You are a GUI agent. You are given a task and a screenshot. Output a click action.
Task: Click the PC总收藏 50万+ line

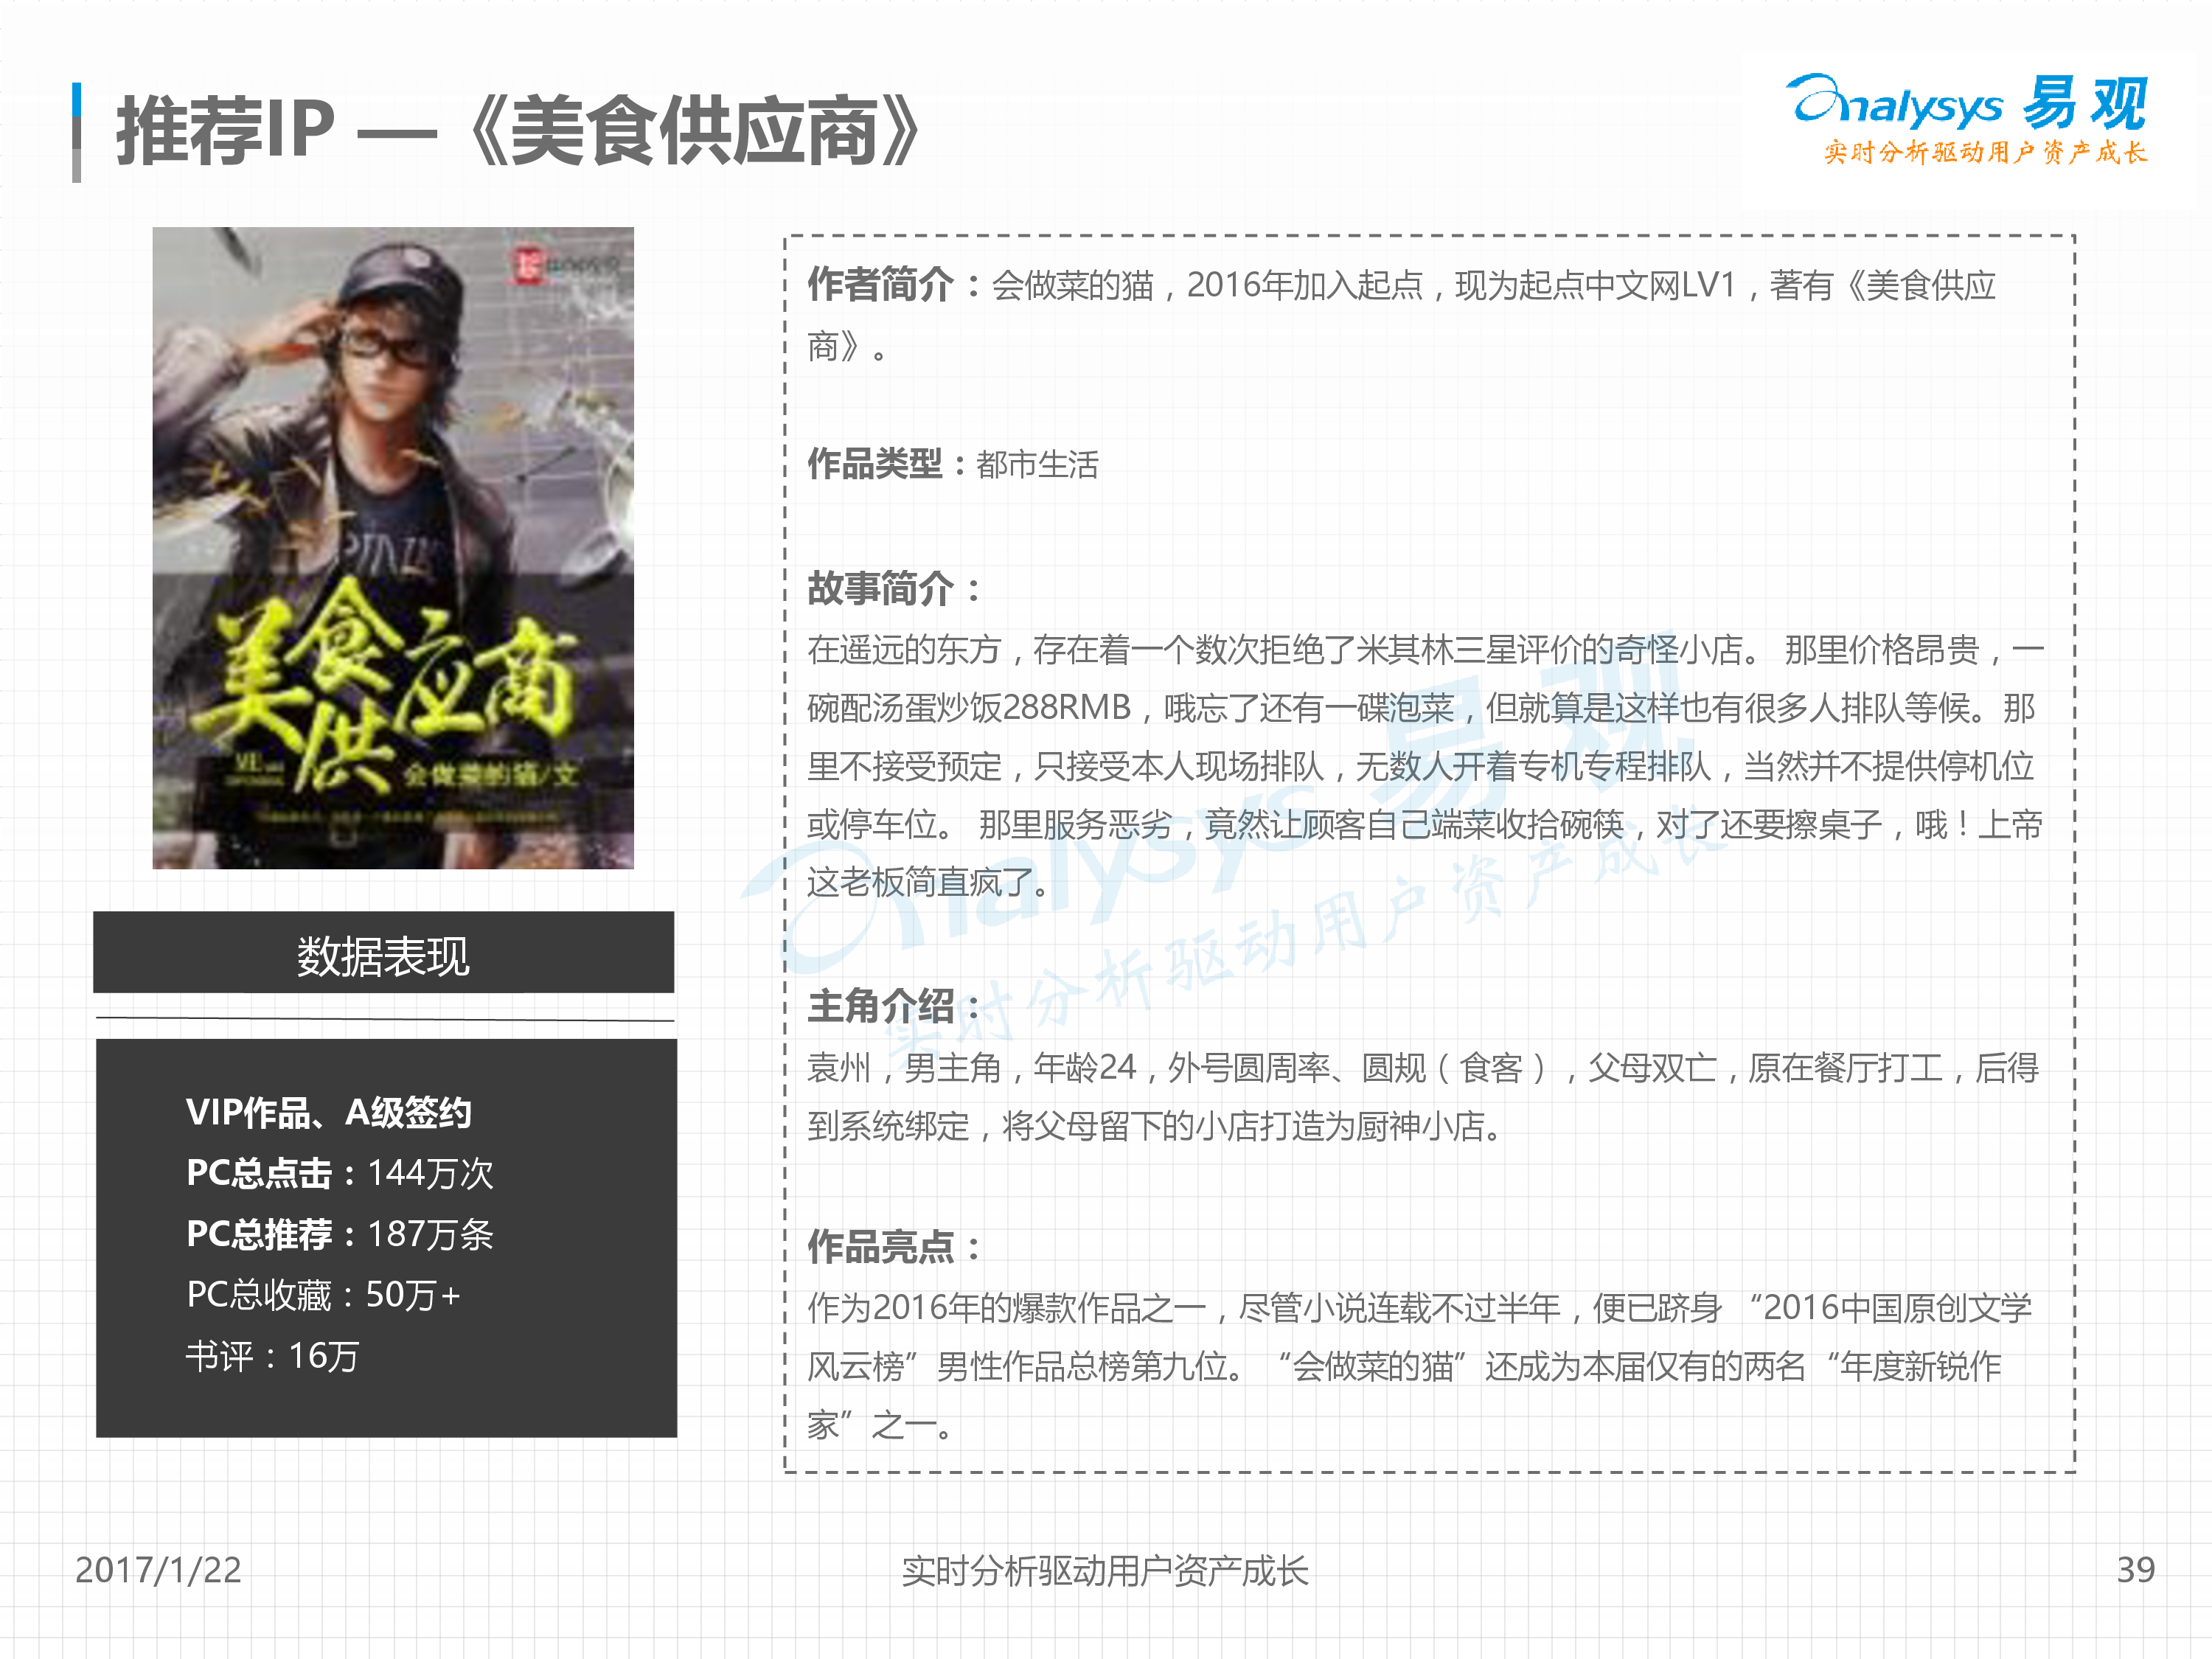point(323,1296)
